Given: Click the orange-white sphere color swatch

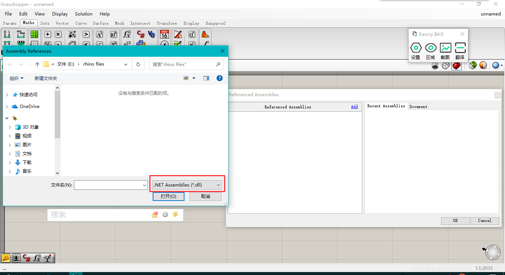Looking at the screenshot, I should point(483,65).
